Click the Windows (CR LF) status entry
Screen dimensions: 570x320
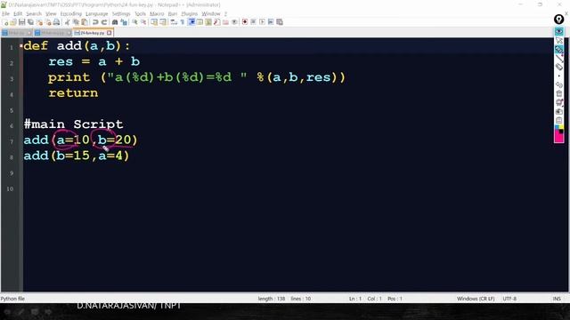pyautogui.click(x=476, y=299)
